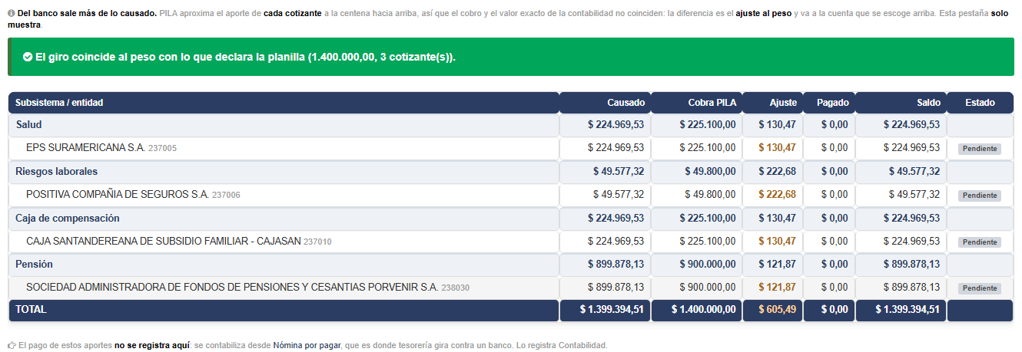1022x352 pixels.
Task: Click Cobra PILA '$ 225.100,00' in the EPS SURAMERICANA row
Action: (708, 147)
